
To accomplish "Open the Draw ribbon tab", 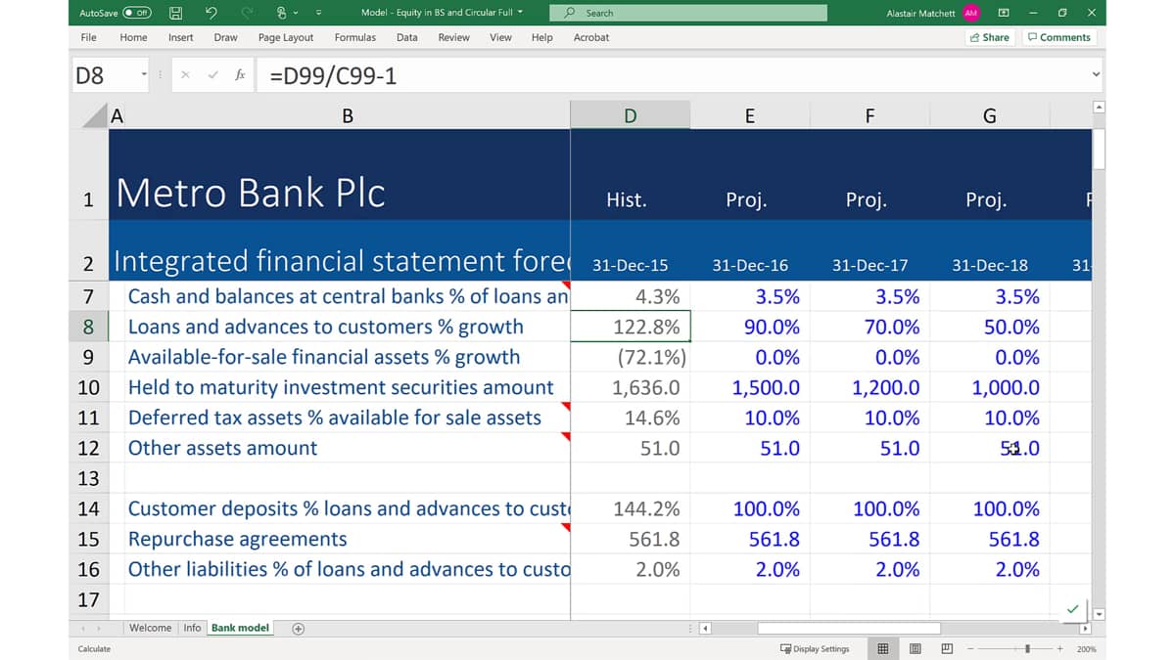I will click(x=225, y=37).
